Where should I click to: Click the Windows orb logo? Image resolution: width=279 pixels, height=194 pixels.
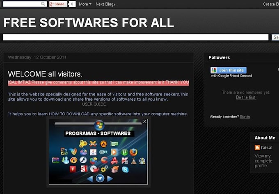pos(99,125)
